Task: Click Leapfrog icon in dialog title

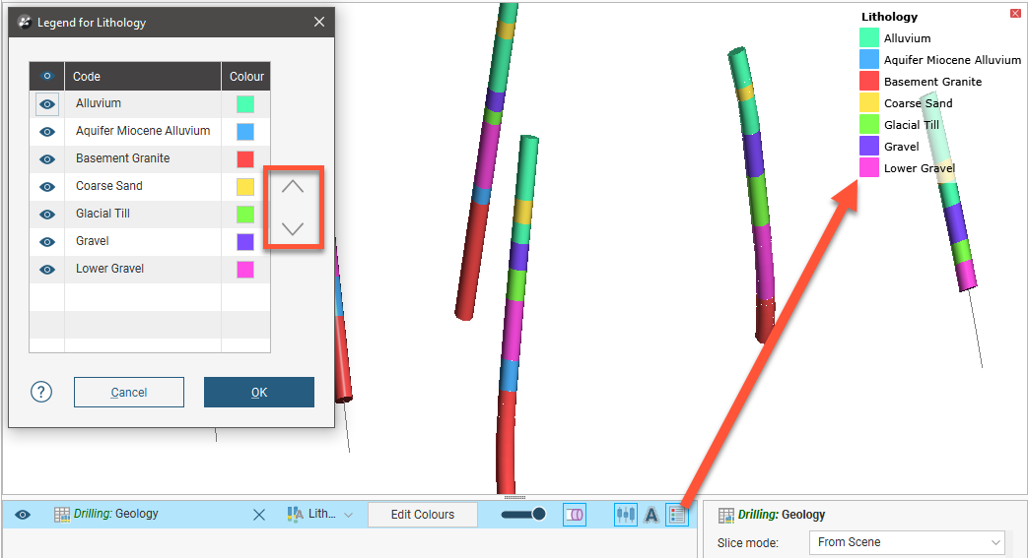Action: [x=25, y=23]
